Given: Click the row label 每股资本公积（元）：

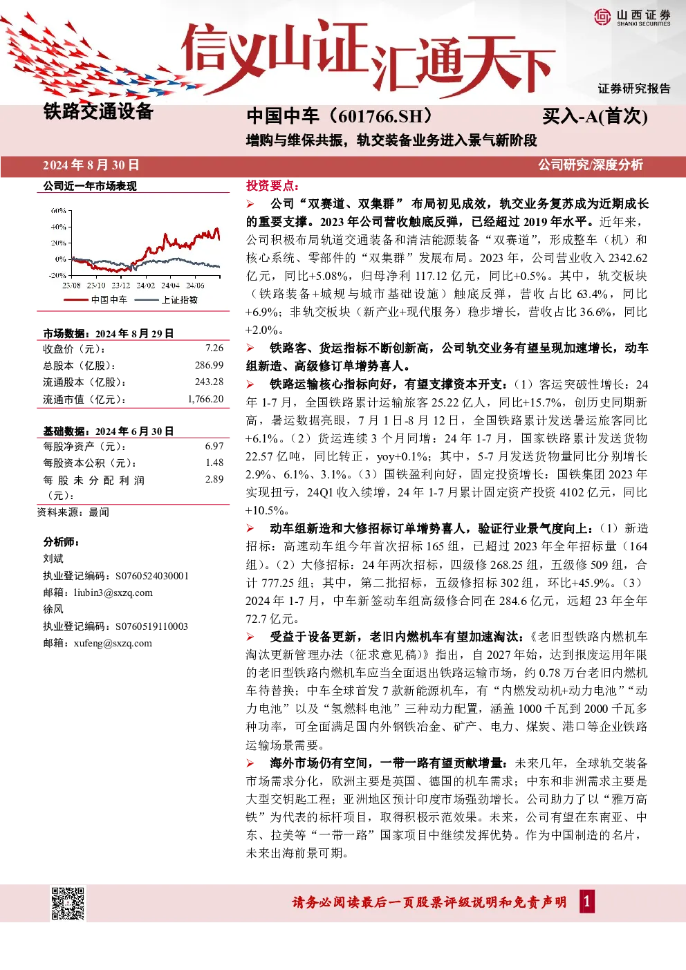Looking at the screenshot, I should click(x=90, y=463).
